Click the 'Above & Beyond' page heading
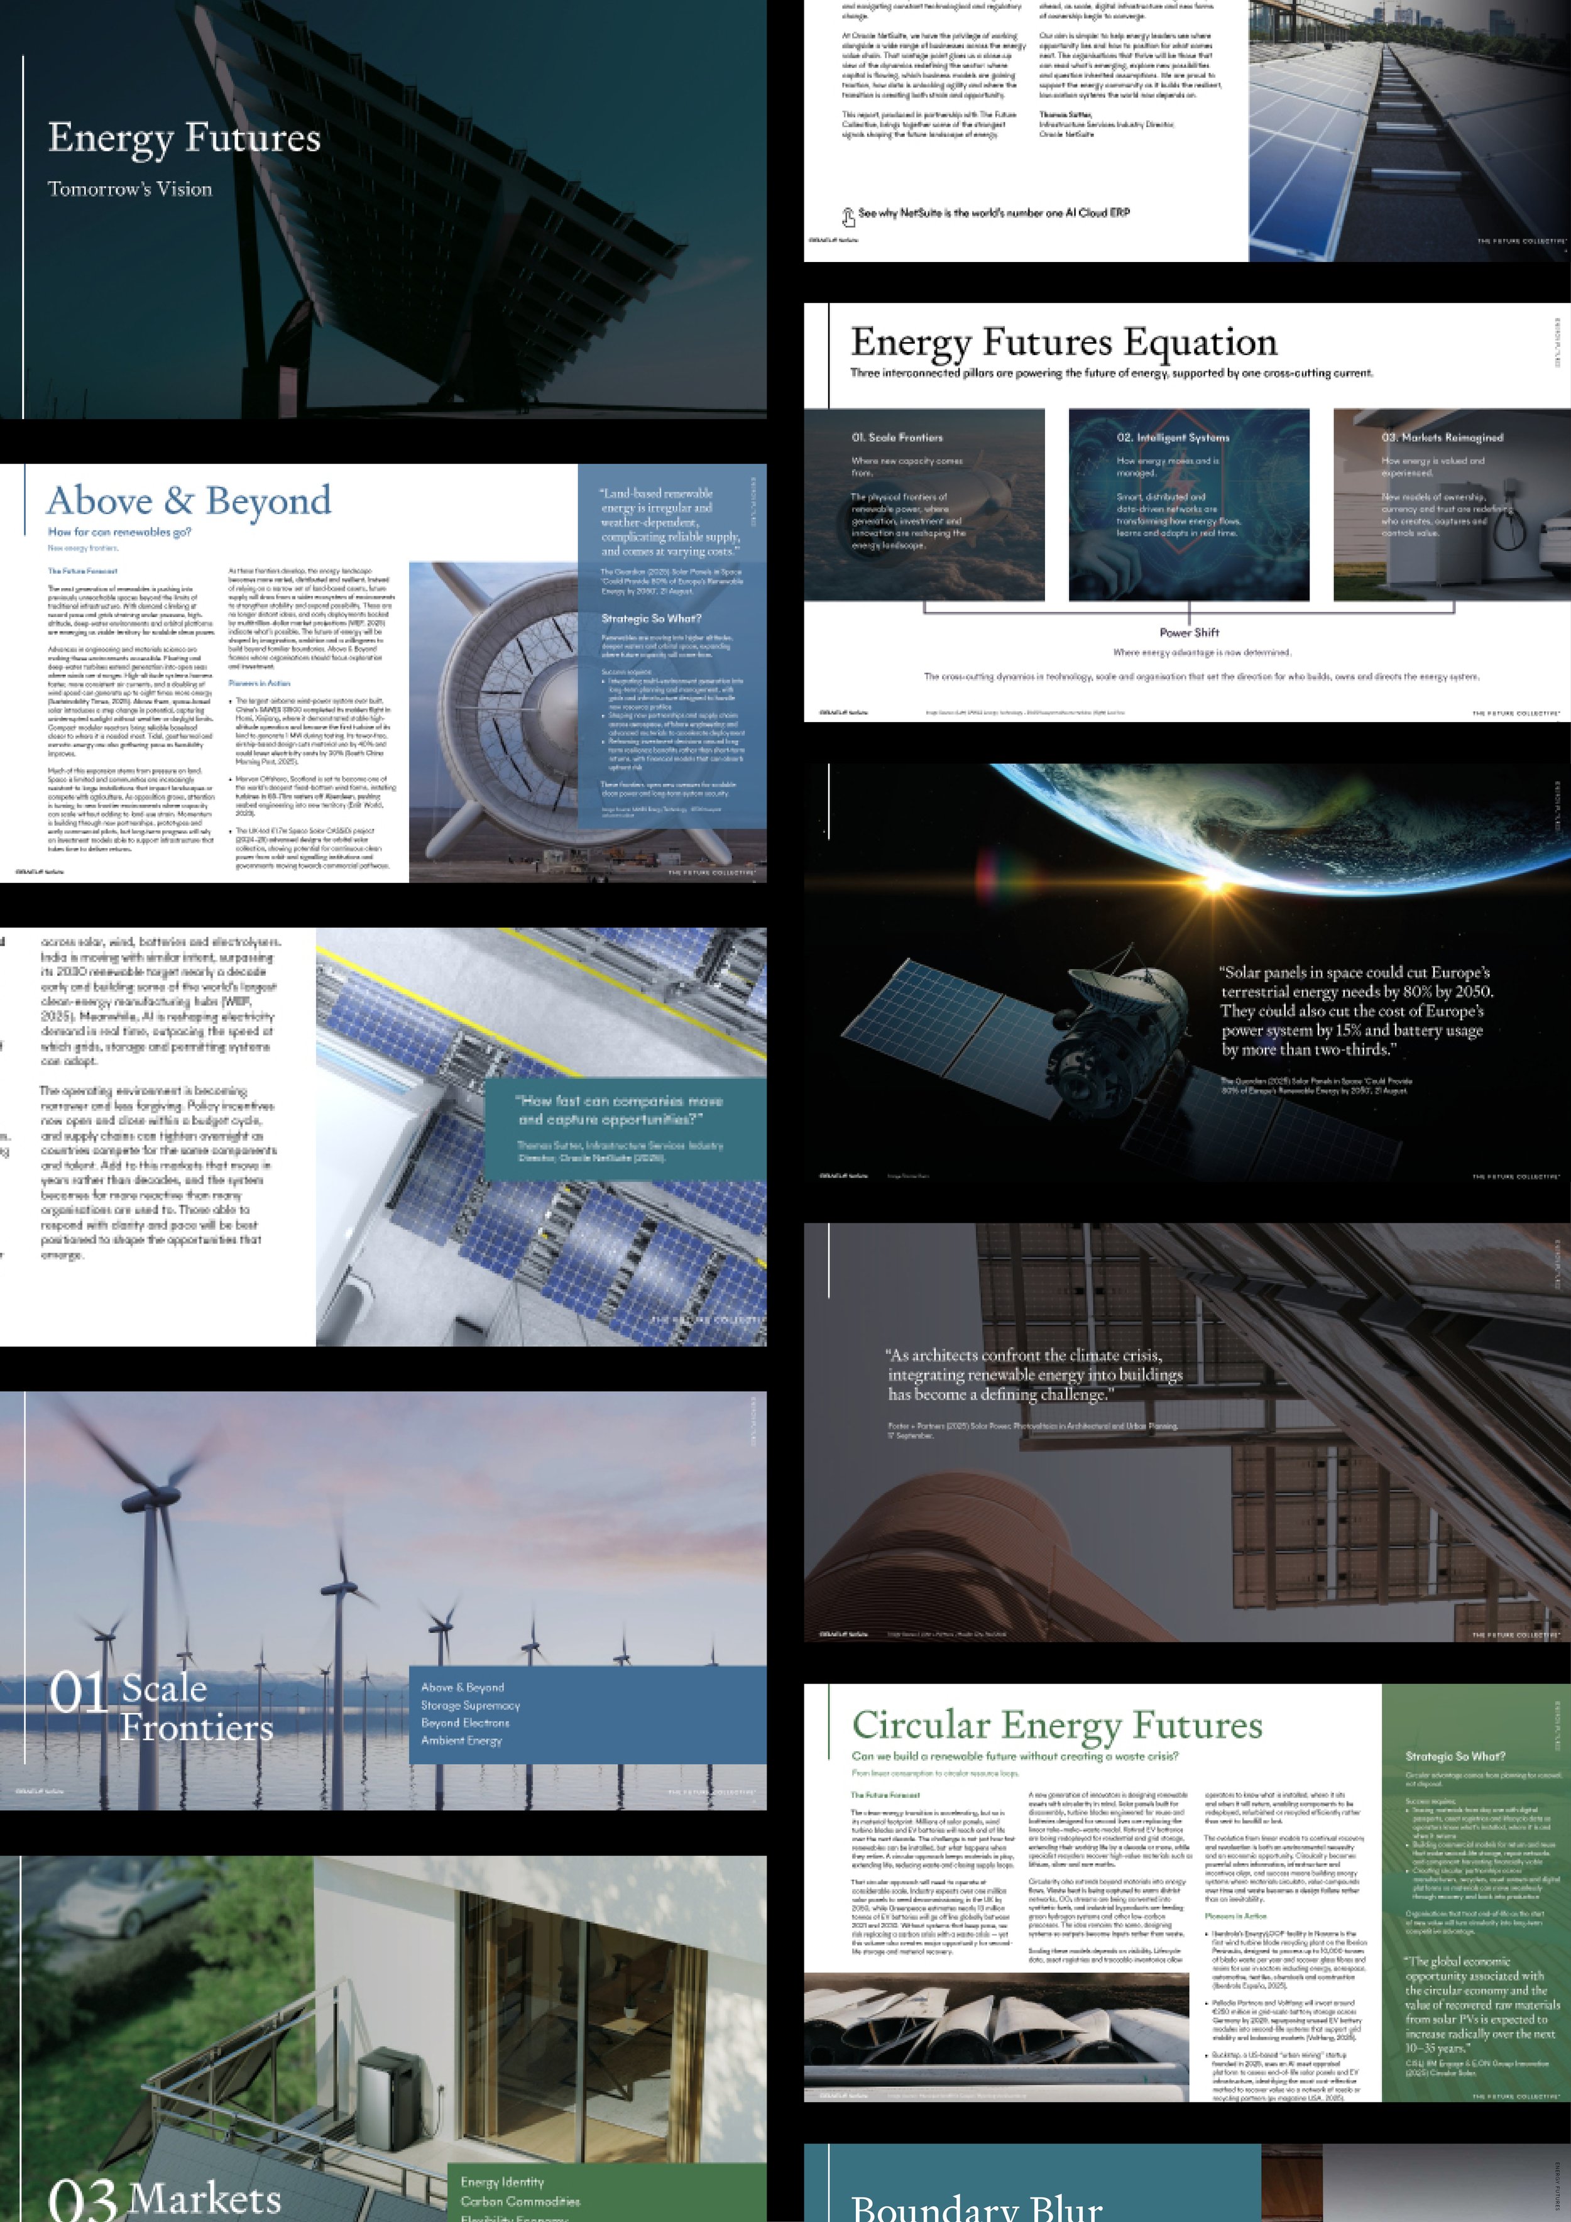The height and width of the screenshot is (2222, 1571). pos(189,501)
